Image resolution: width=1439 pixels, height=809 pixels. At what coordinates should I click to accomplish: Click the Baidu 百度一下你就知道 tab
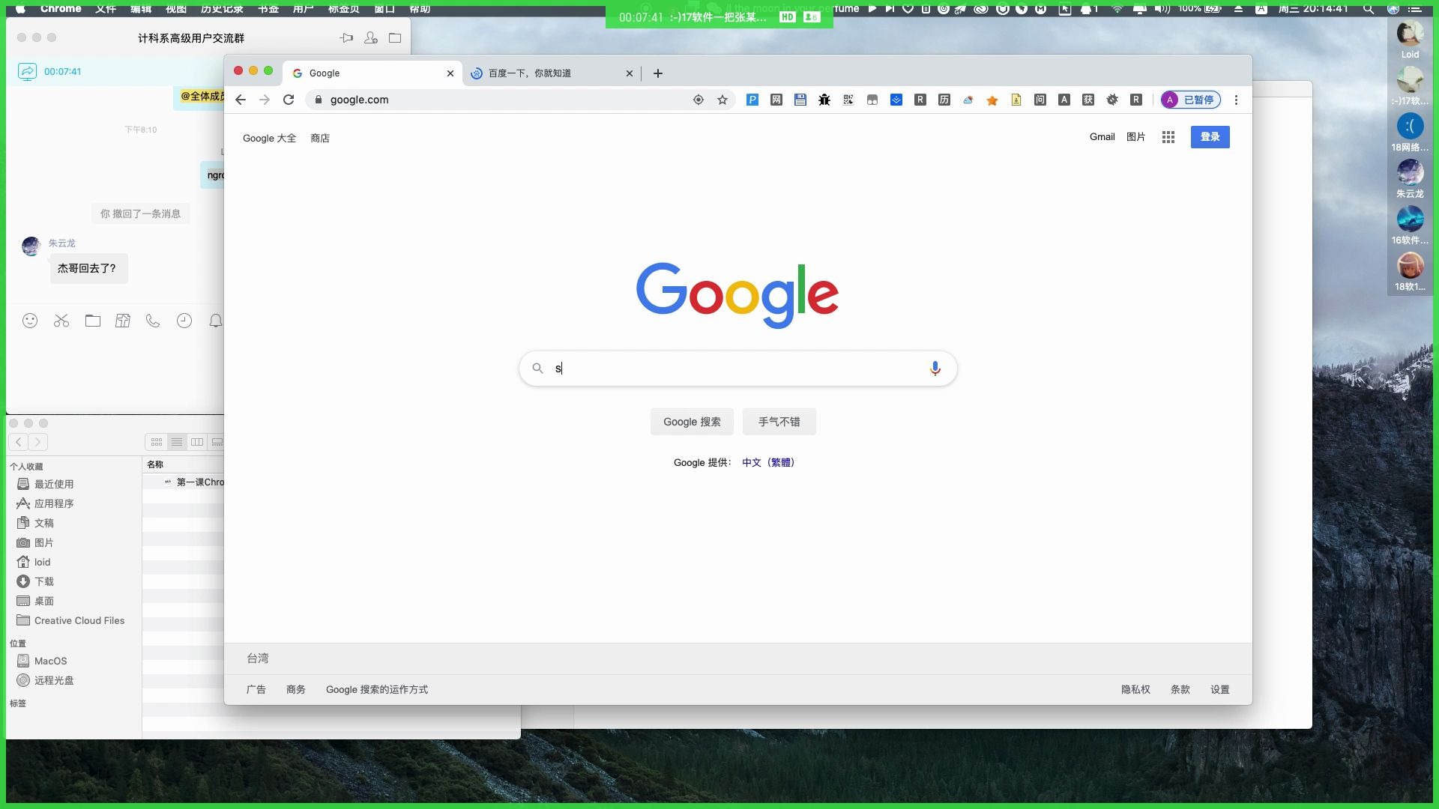tap(546, 72)
